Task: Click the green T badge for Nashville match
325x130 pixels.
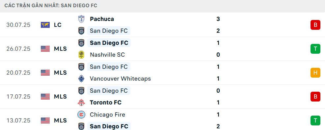Action: 315,49
